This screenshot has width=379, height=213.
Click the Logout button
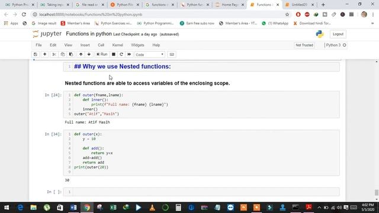(338, 34)
